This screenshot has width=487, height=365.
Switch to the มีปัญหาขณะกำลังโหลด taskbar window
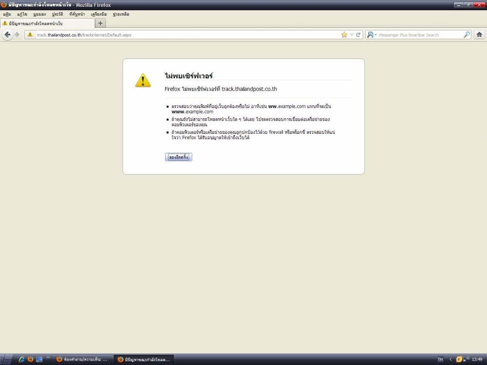coord(144,360)
